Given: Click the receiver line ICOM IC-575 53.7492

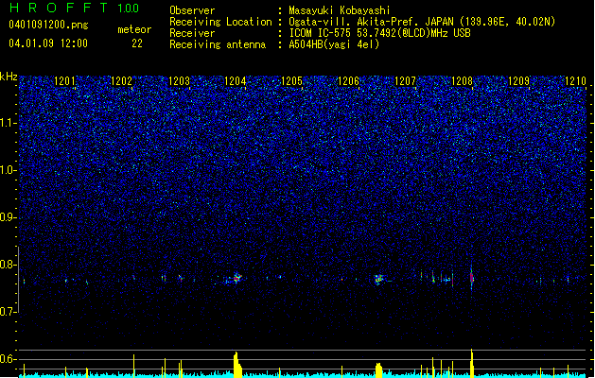Looking at the screenshot, I should [x=379, y=33].
